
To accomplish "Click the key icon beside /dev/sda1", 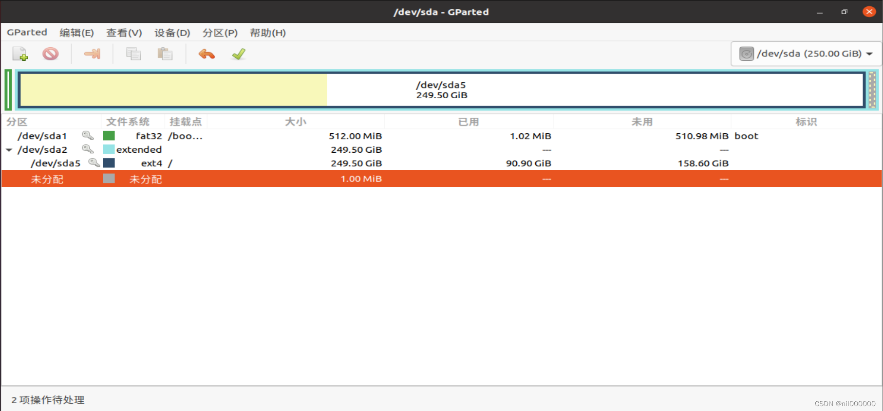I will (x=88, y=136).
